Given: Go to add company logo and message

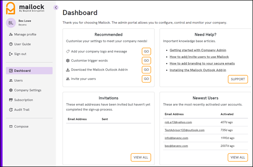Looking at the screenshot, I should (x=146, y=52).
